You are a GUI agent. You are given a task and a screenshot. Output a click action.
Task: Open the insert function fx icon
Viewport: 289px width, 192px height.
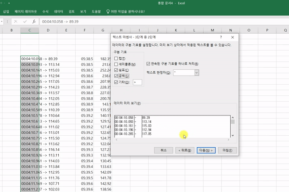34,22
